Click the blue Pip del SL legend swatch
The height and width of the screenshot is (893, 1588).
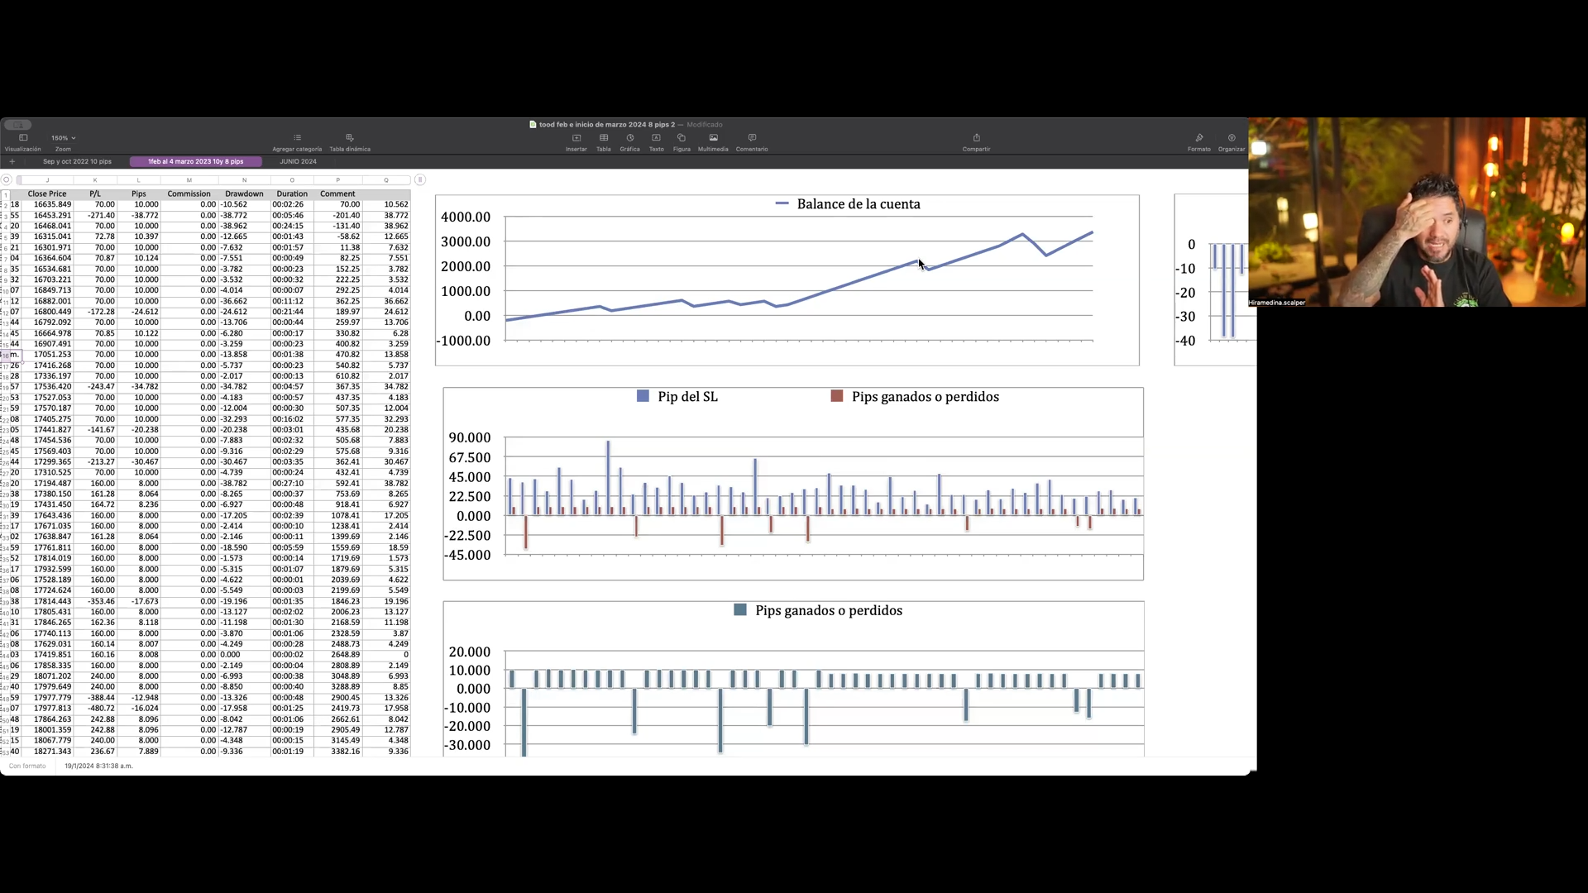[x=643, y=397]
